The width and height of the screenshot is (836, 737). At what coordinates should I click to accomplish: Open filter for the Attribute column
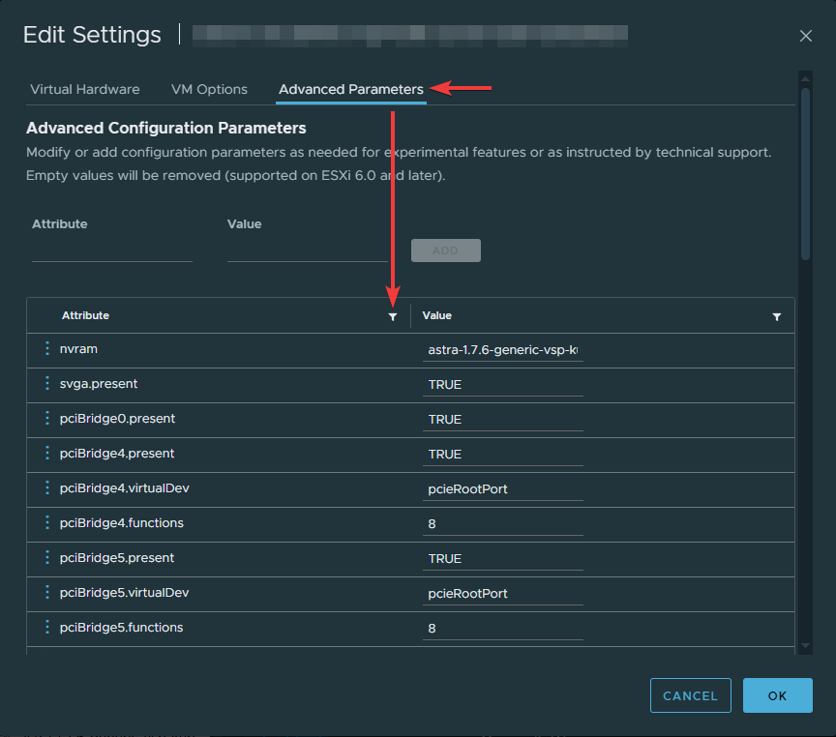click(392, 316)
